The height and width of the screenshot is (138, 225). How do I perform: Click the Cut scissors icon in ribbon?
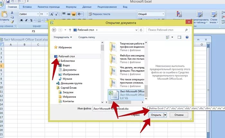tap(12, 13)
